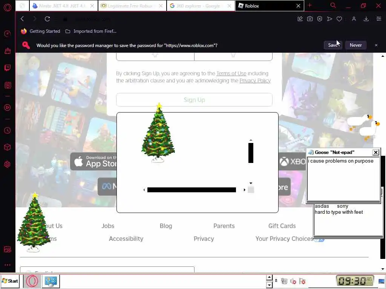Open sidebar setup three-dots menu

[x=8, y=265]
